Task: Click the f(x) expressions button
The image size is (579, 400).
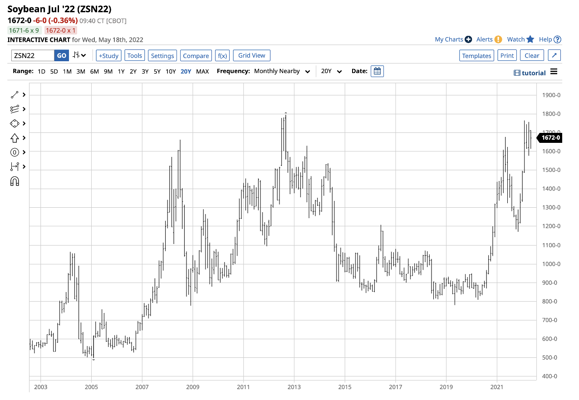Action: pos(222,56)
